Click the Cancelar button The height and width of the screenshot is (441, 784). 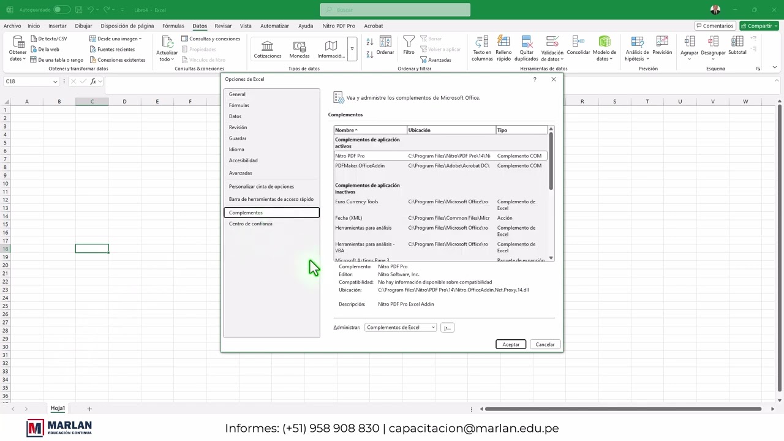(x=545, y=345)
